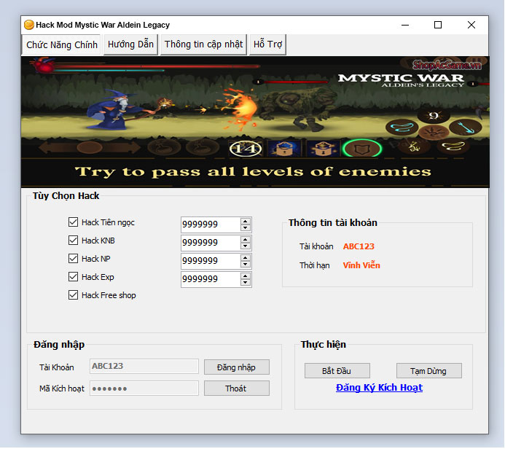Increase Hack Exp value with up arrow
505x449 pixels.
coord(246,276)
